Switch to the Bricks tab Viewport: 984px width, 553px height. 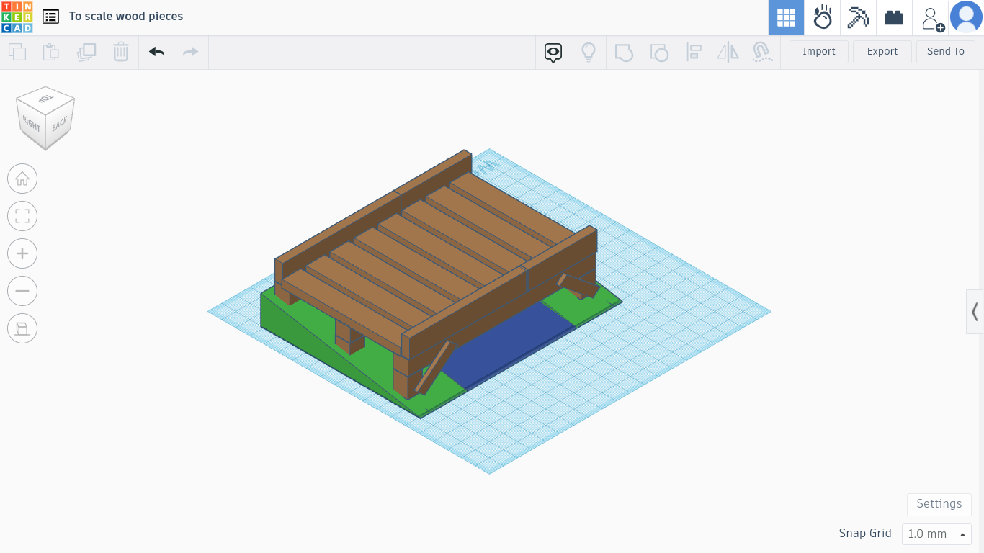(x=893, y=17)
